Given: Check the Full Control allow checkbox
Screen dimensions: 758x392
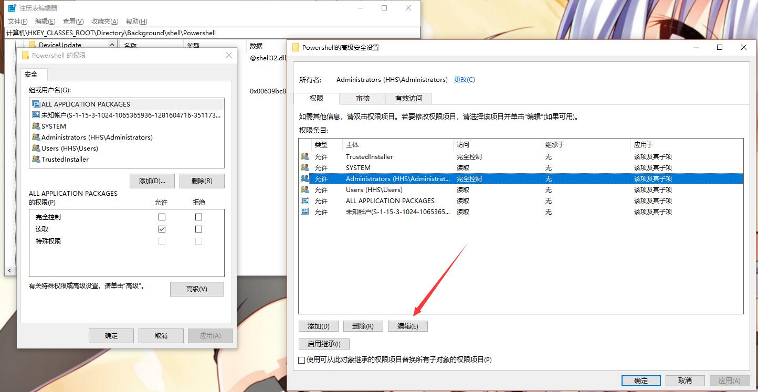Looking at the screenshot, I should tap(162, 217).
